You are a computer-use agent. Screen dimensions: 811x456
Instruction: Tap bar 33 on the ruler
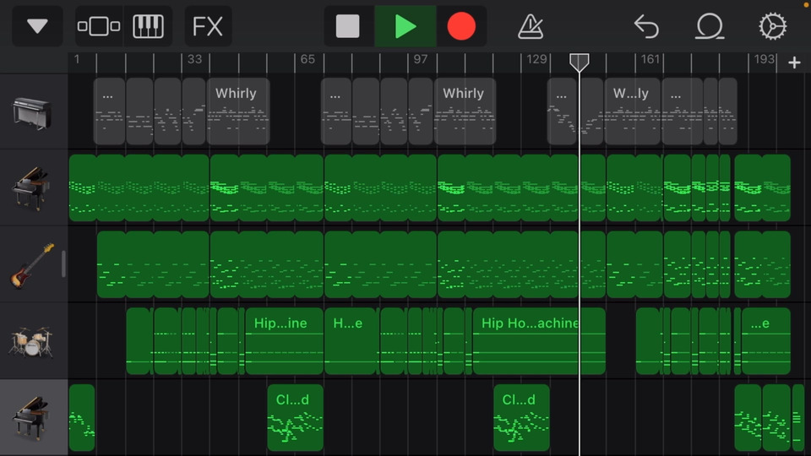194,59
